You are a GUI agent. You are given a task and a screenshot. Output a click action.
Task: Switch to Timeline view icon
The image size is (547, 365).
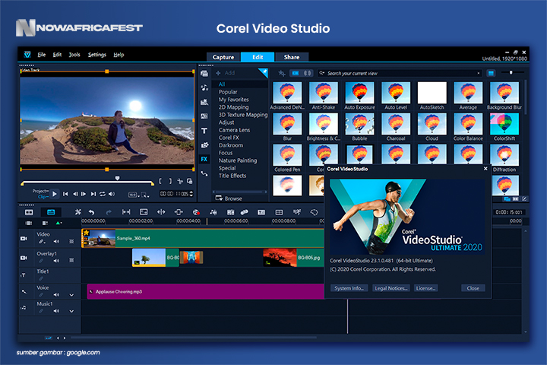[x=51, y=212]
